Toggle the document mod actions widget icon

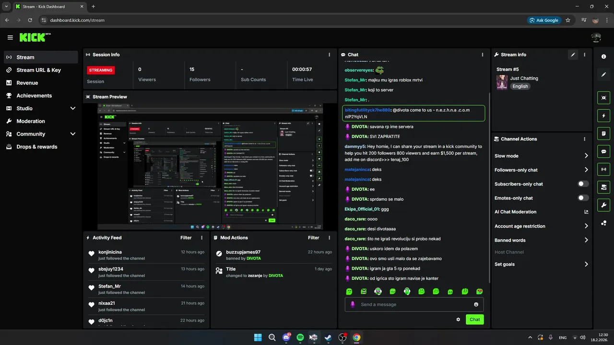click(x=603, y=133)
